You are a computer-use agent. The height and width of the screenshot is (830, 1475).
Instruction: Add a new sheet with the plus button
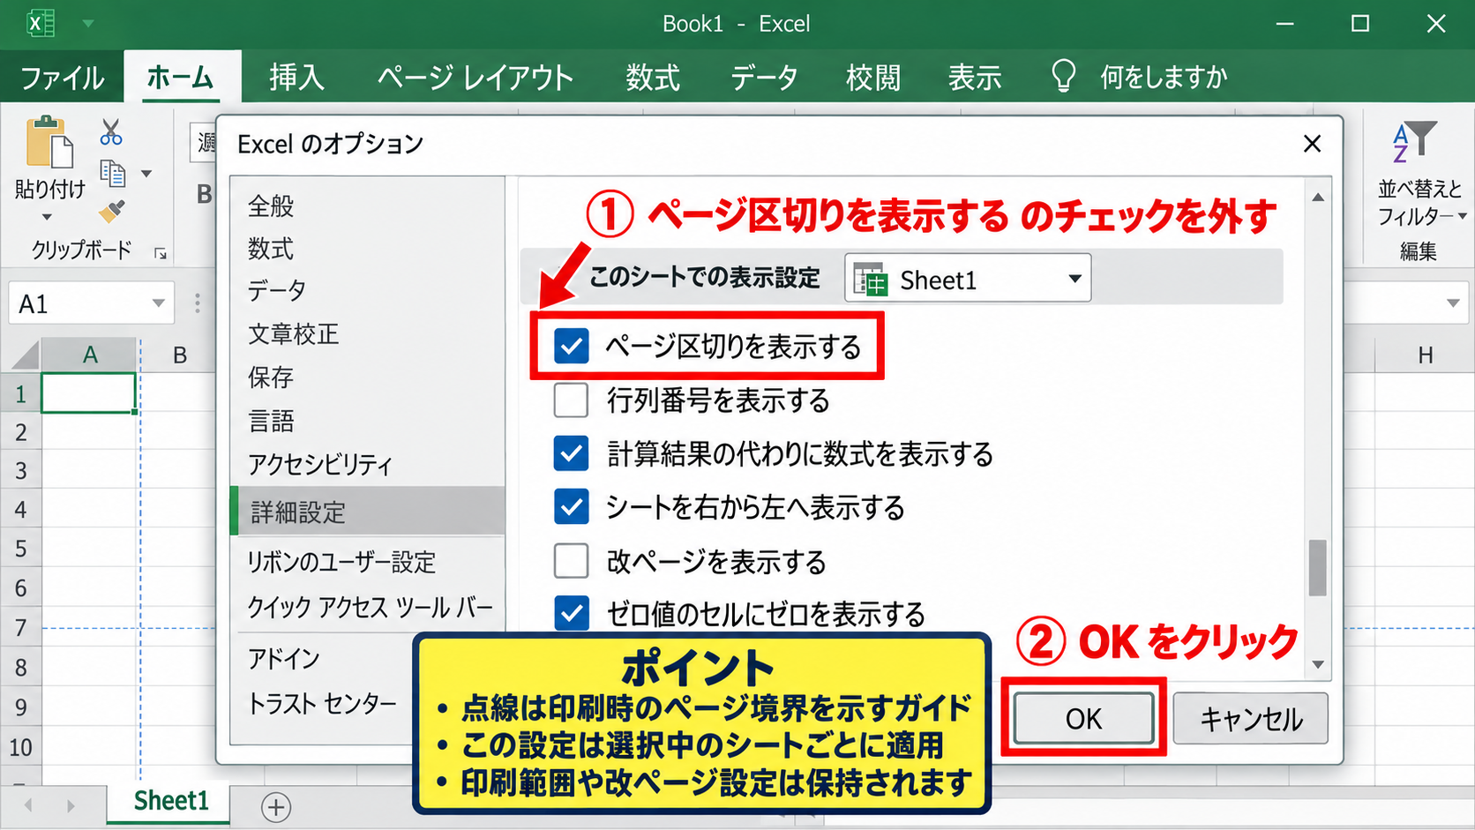point(276,807)
